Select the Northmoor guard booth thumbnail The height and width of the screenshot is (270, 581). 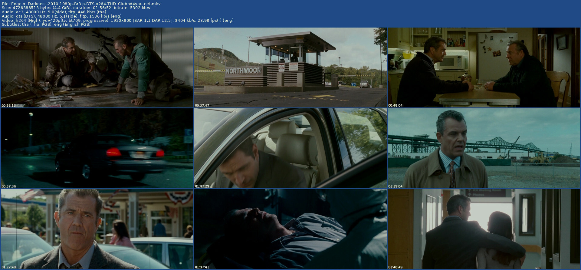pyautogui.click(x=290, y=67)
